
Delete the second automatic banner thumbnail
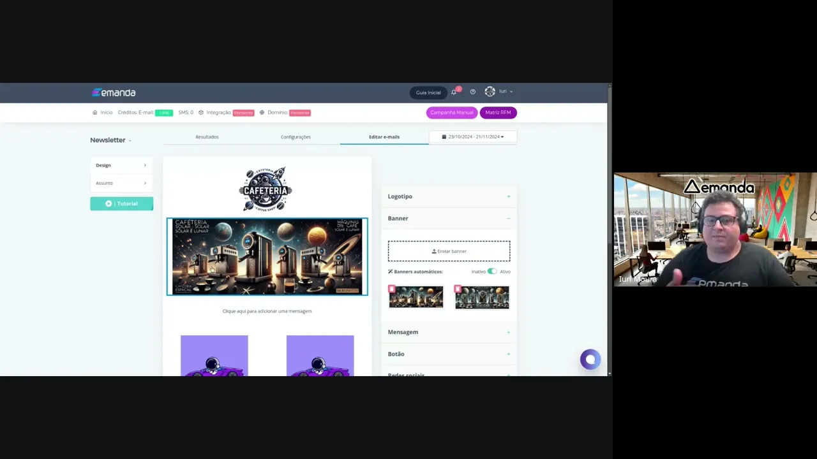[458, 289]
